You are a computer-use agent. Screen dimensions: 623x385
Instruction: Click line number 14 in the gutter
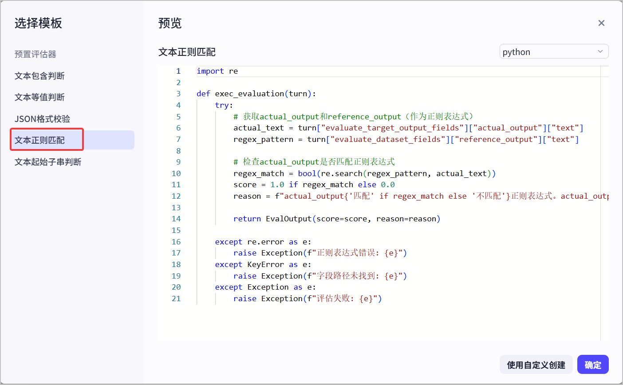pos(176,219)
